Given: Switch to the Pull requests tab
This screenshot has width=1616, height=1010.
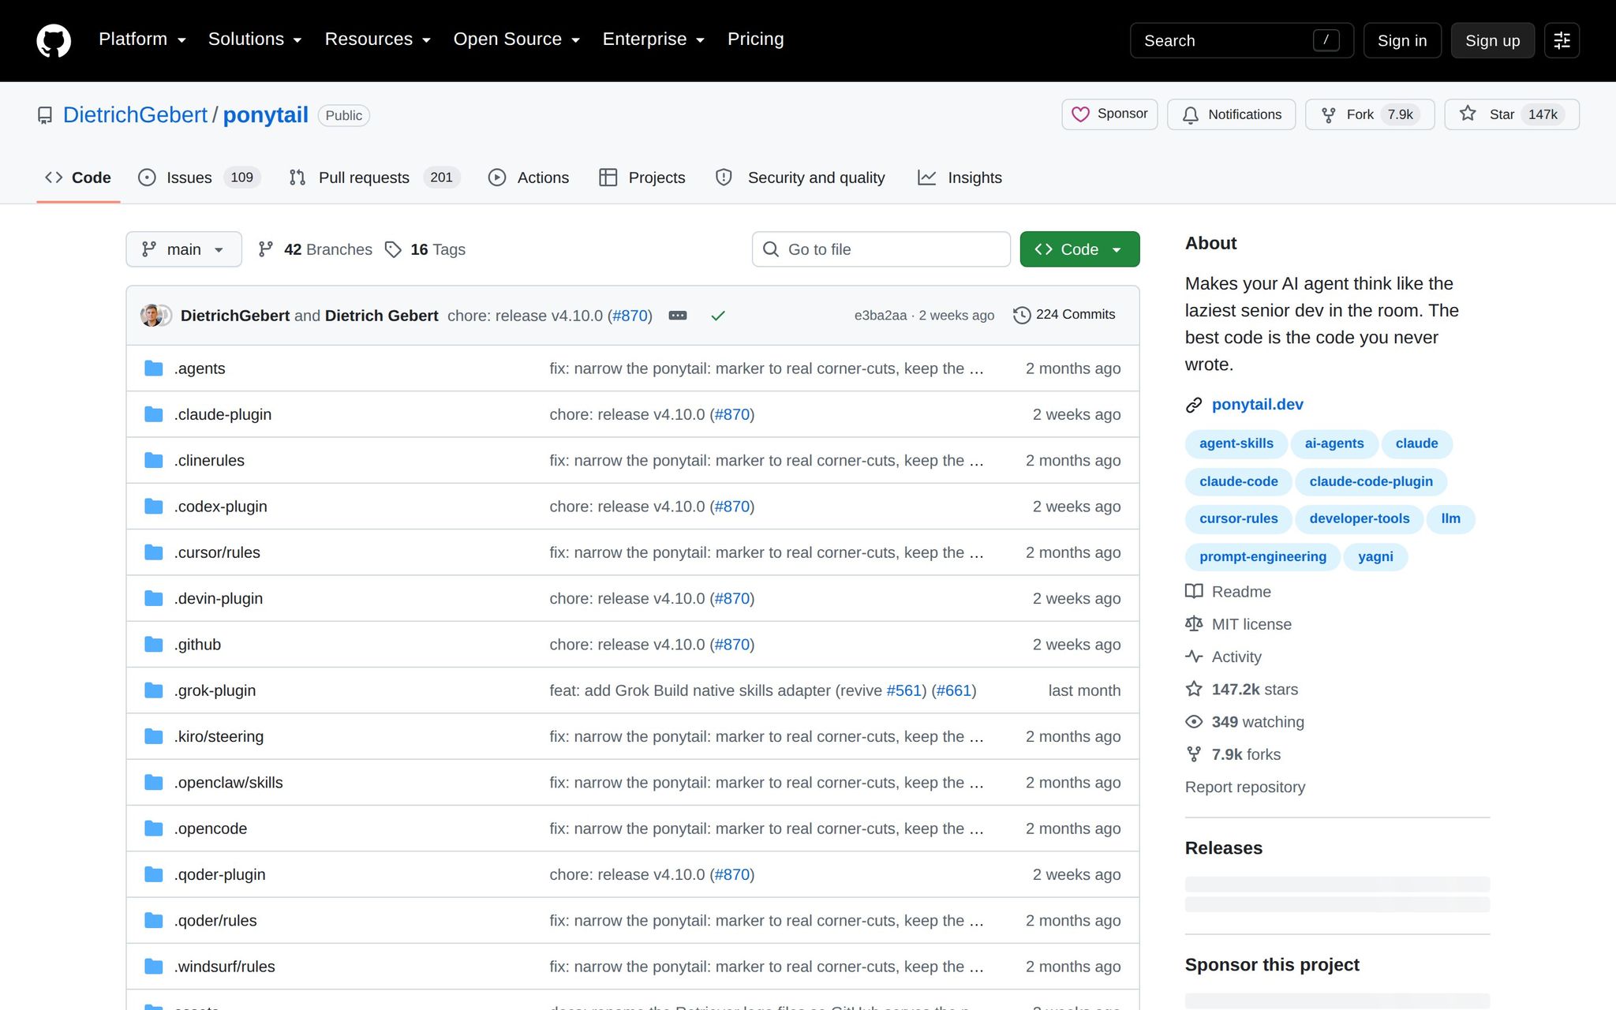Looking at the screenshot, I should (x=374, y=178).
